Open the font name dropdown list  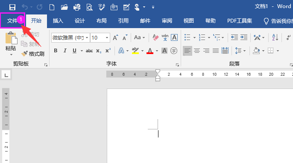87,37
